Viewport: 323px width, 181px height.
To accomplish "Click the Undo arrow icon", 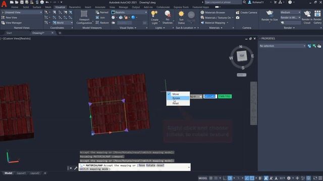I will 47,2.
